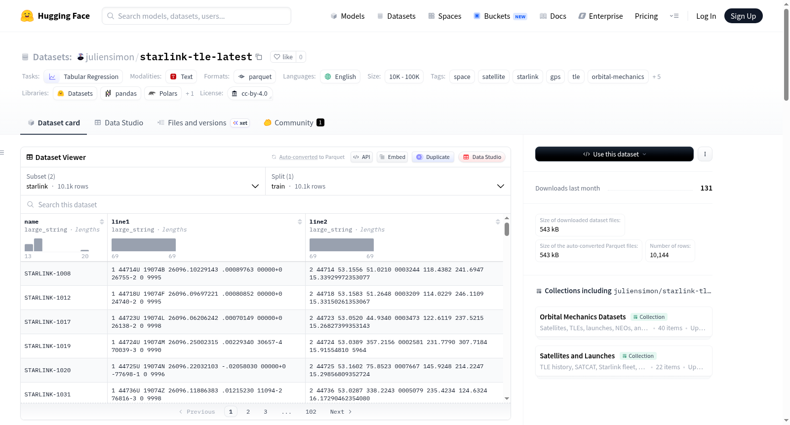Go to Models in top navigation
The height and width of the screenshot is (425, 790).
[x=348, y=16]
